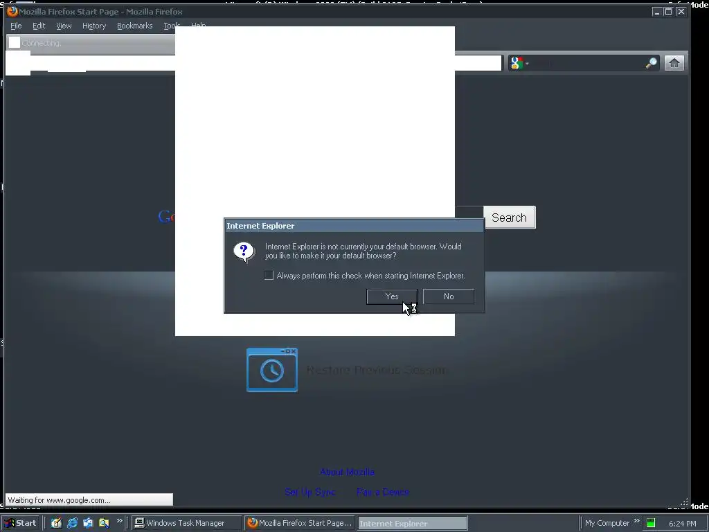Click the first quick launch icon beside Start
This screenshot has height=532, width=709.
[x=56, y=523]
